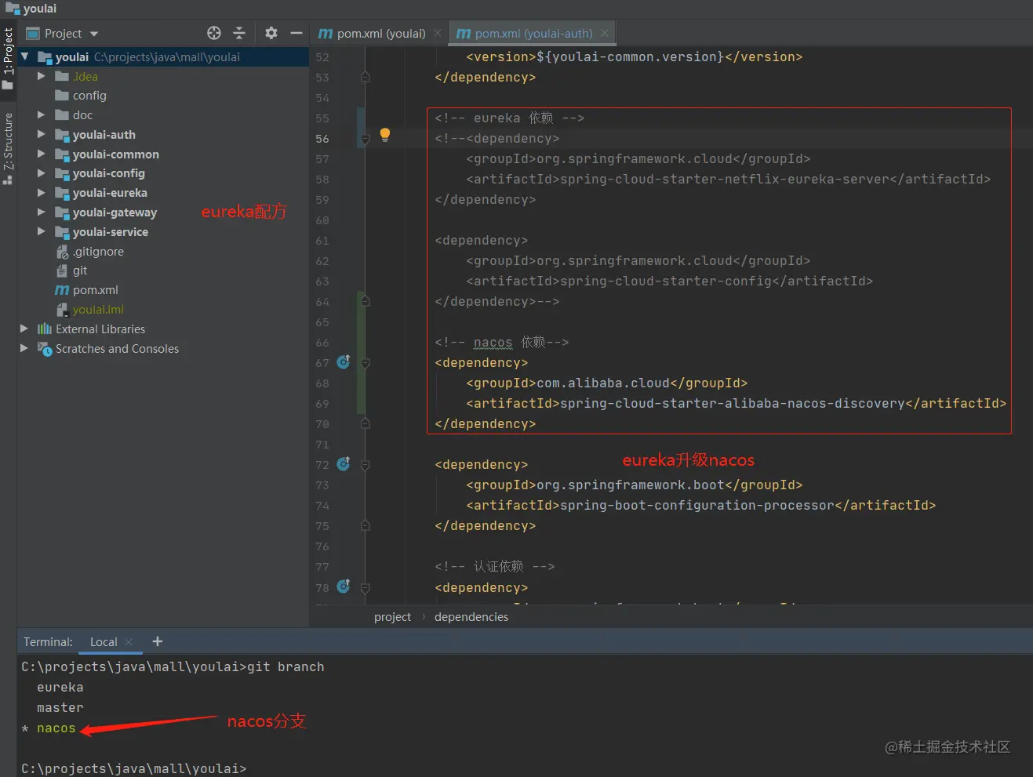Select the youlai-gateway module row
The width and height of the screenshot is (1033, 777).
pyautogui.click(x=115, y=212)
